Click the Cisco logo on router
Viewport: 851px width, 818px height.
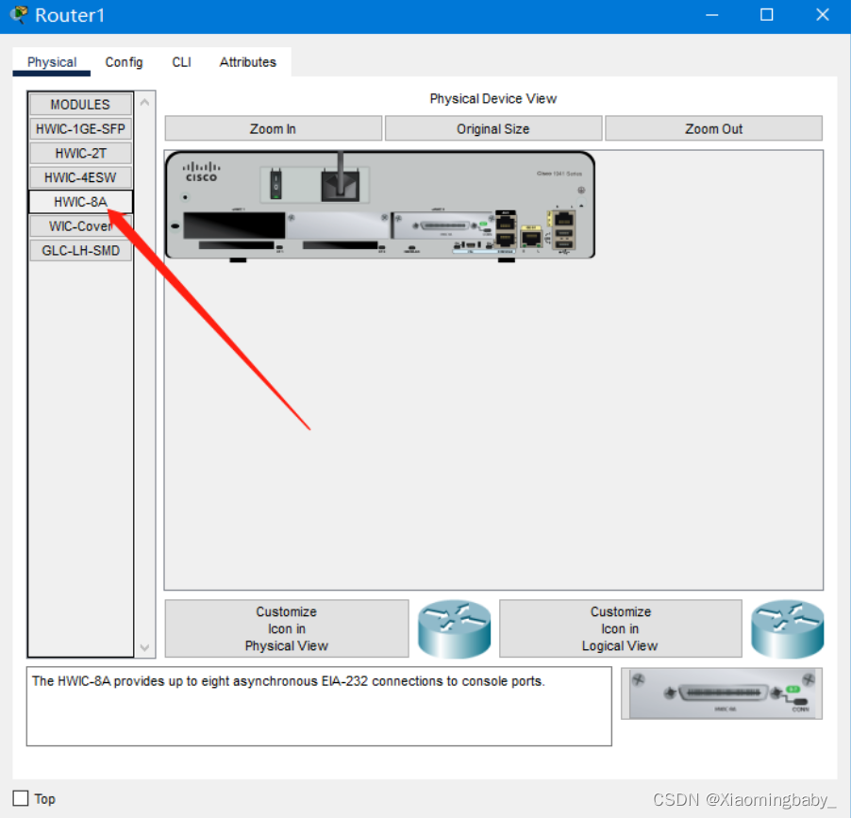coord(201,172)
